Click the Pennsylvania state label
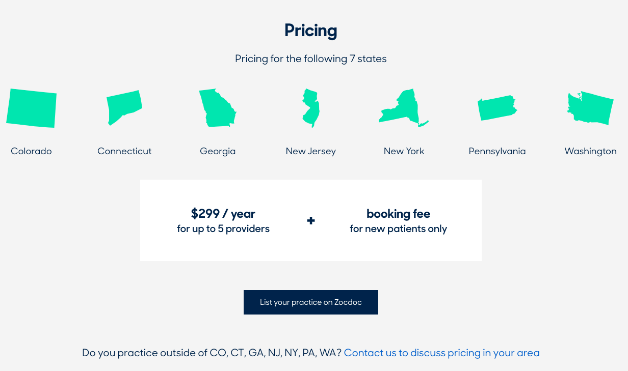628x371 pixels. [497, 151]
